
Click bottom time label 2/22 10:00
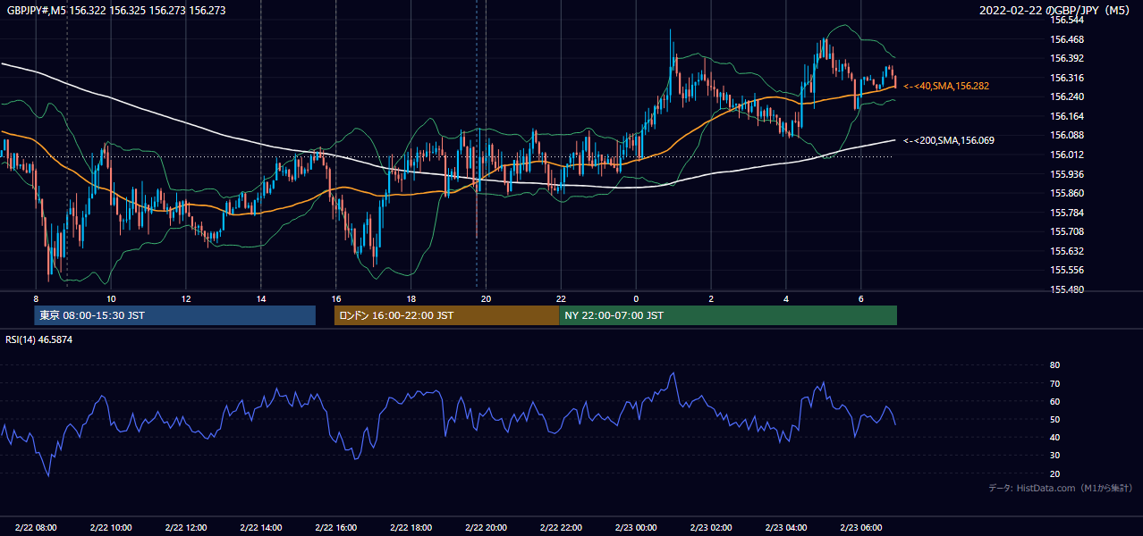(110, 528)
